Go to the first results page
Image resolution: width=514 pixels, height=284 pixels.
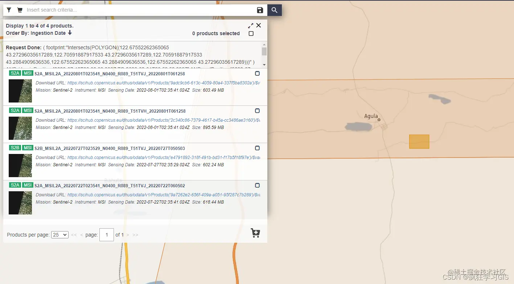pyautogui.click(x=74, y=235)
